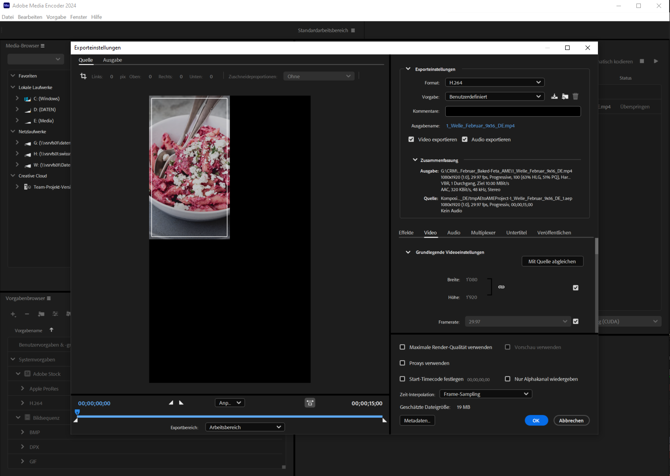
Task: Create a new preset in the Vorgabenbrowser
Action: pyautogui.click(x=13, y=314)
